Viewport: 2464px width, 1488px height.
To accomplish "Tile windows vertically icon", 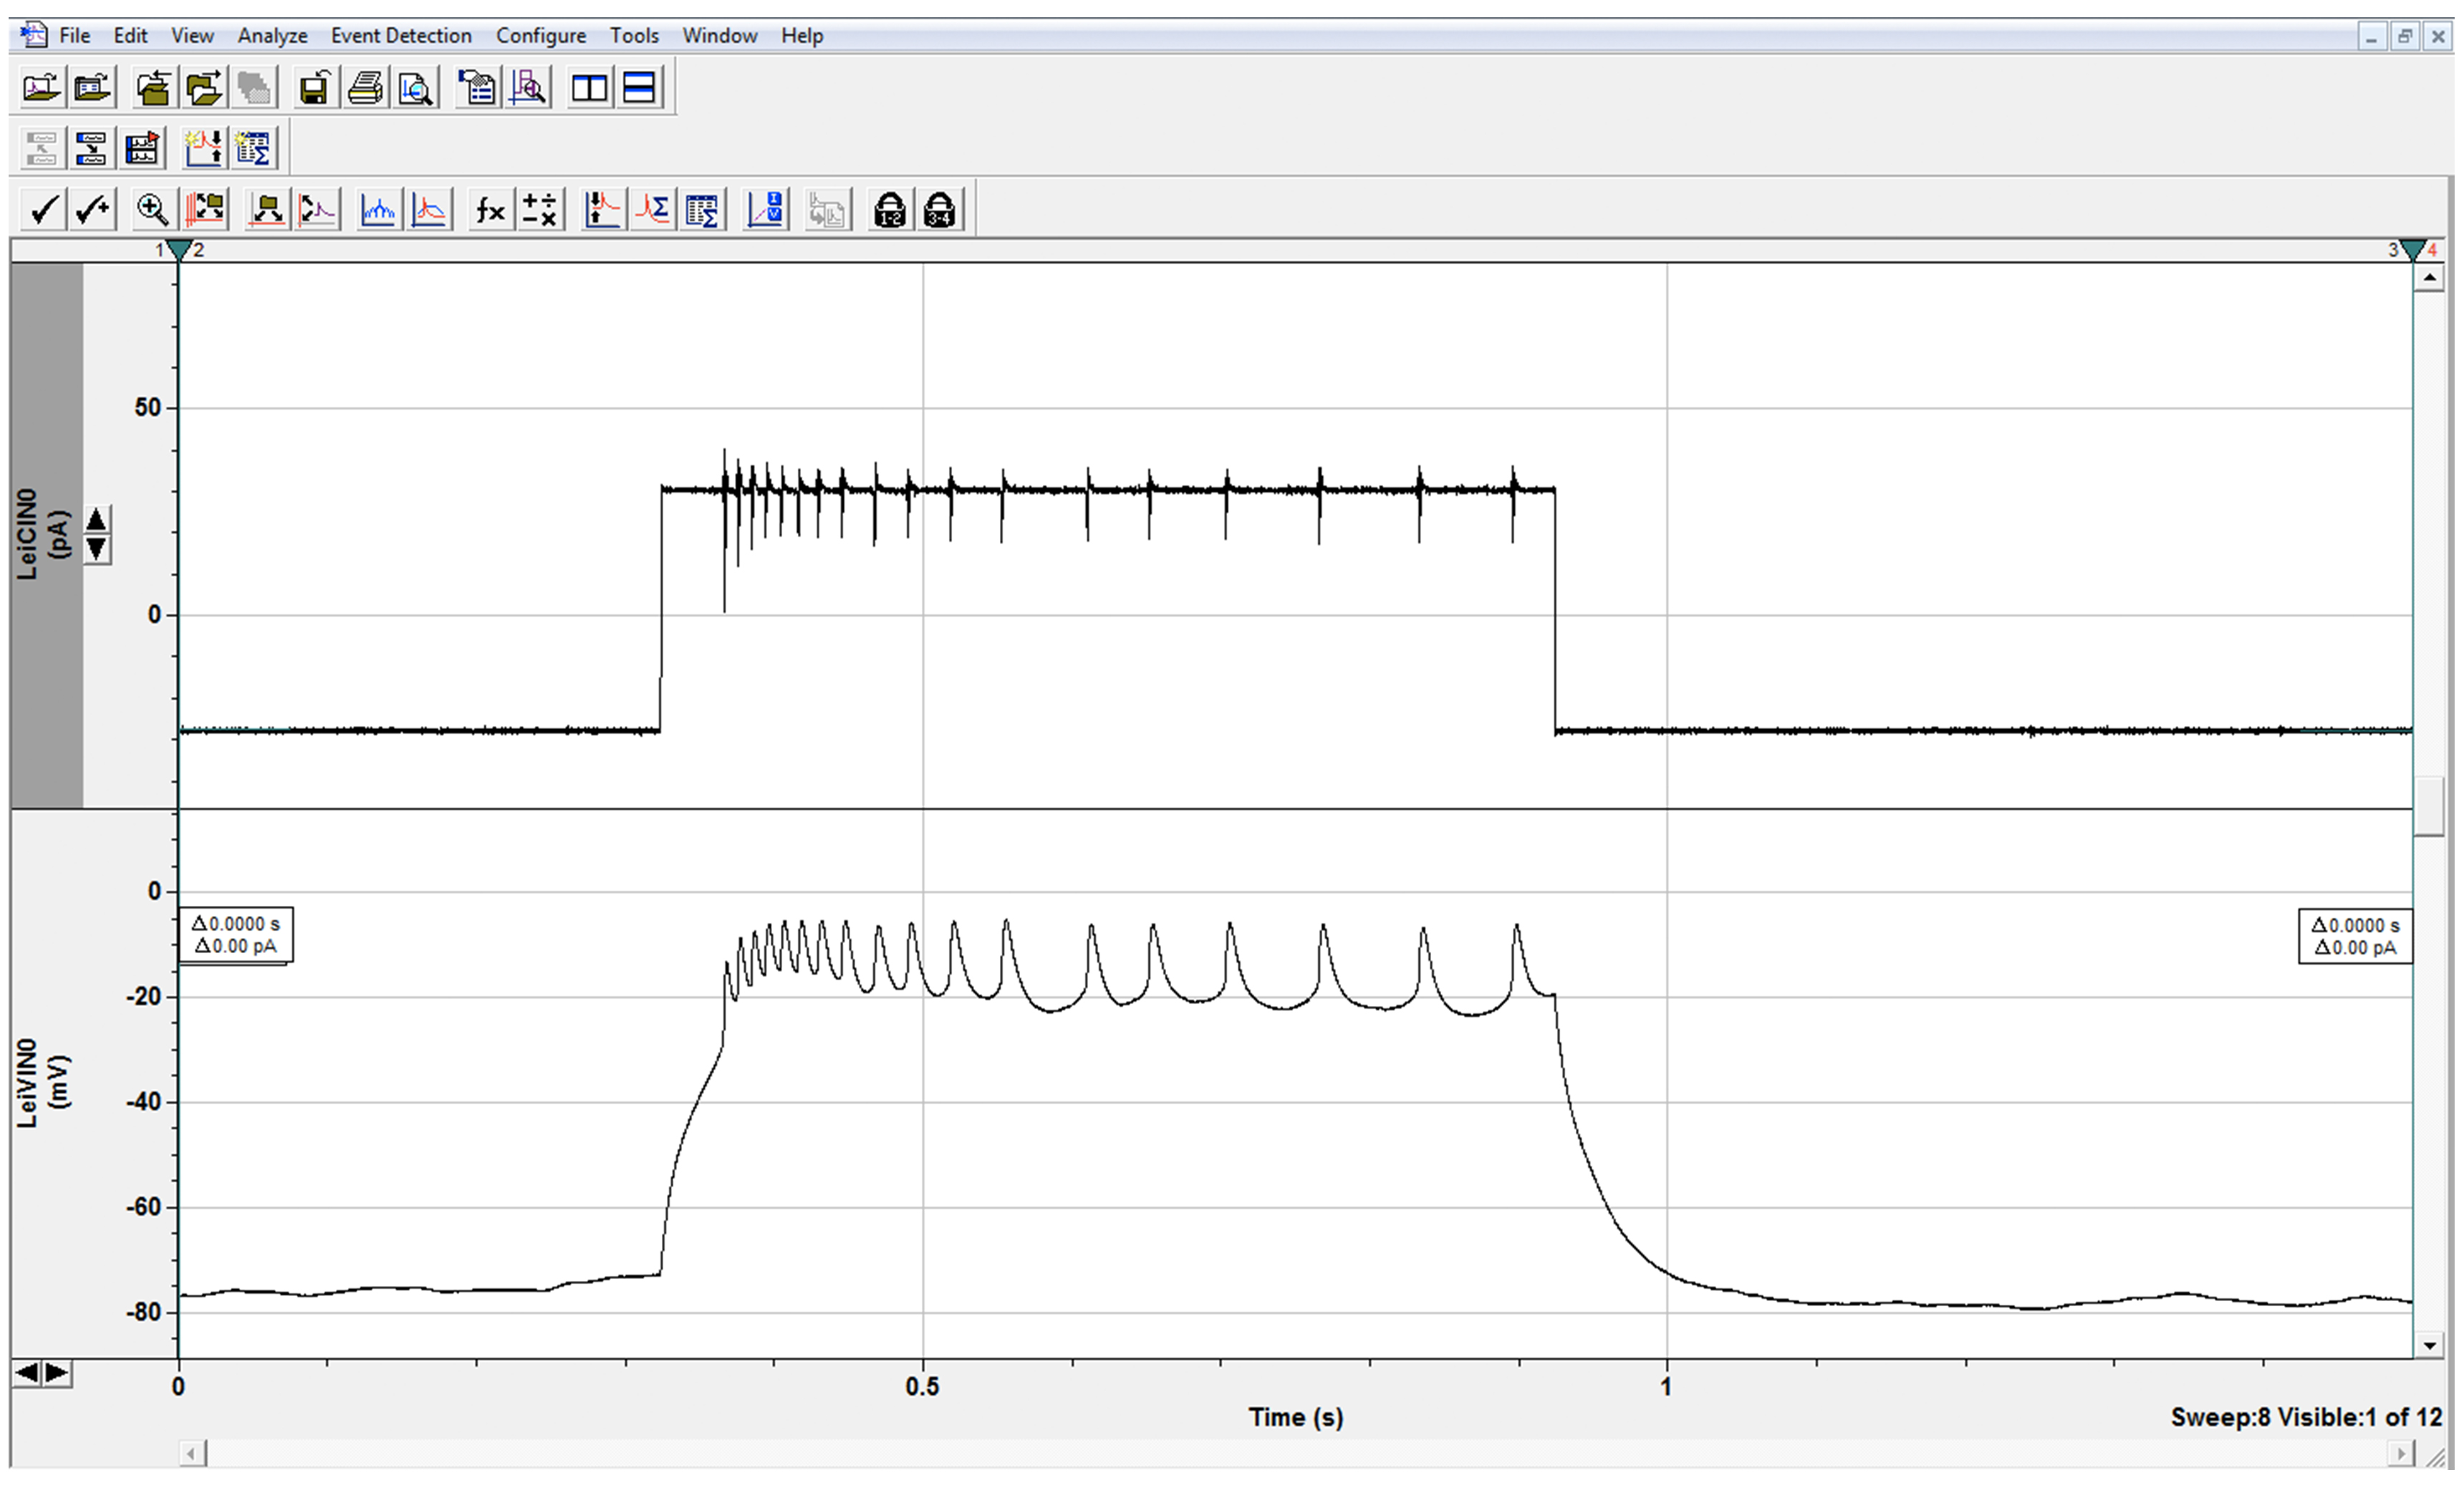I will coord(589,88).
